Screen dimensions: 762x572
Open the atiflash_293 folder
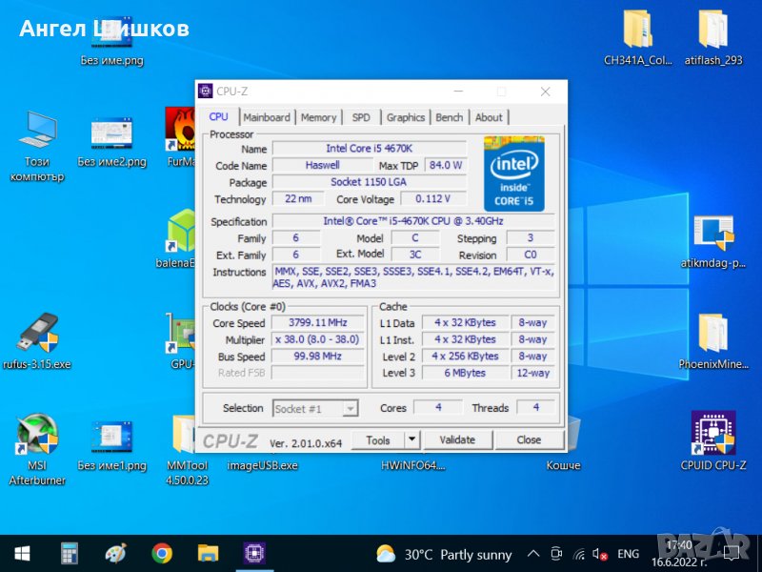click(x=713, y=31)
